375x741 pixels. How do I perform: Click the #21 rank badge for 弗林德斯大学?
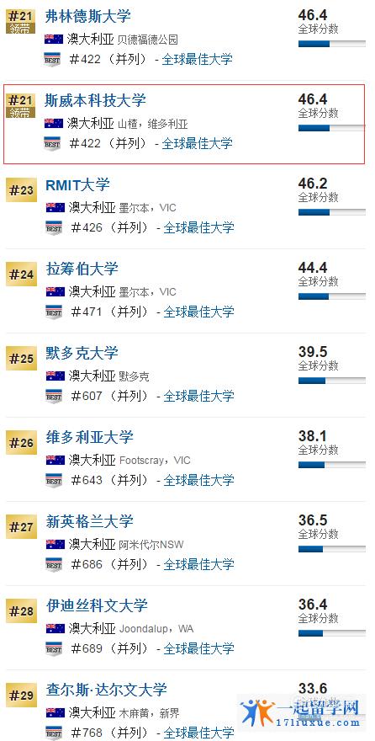coord(20,20)
